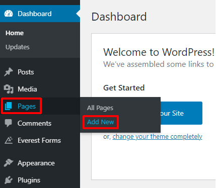This screenshot has width=216, height=188.
Task: Click the Everest Forms mountain icon
Action: point(9,140)
